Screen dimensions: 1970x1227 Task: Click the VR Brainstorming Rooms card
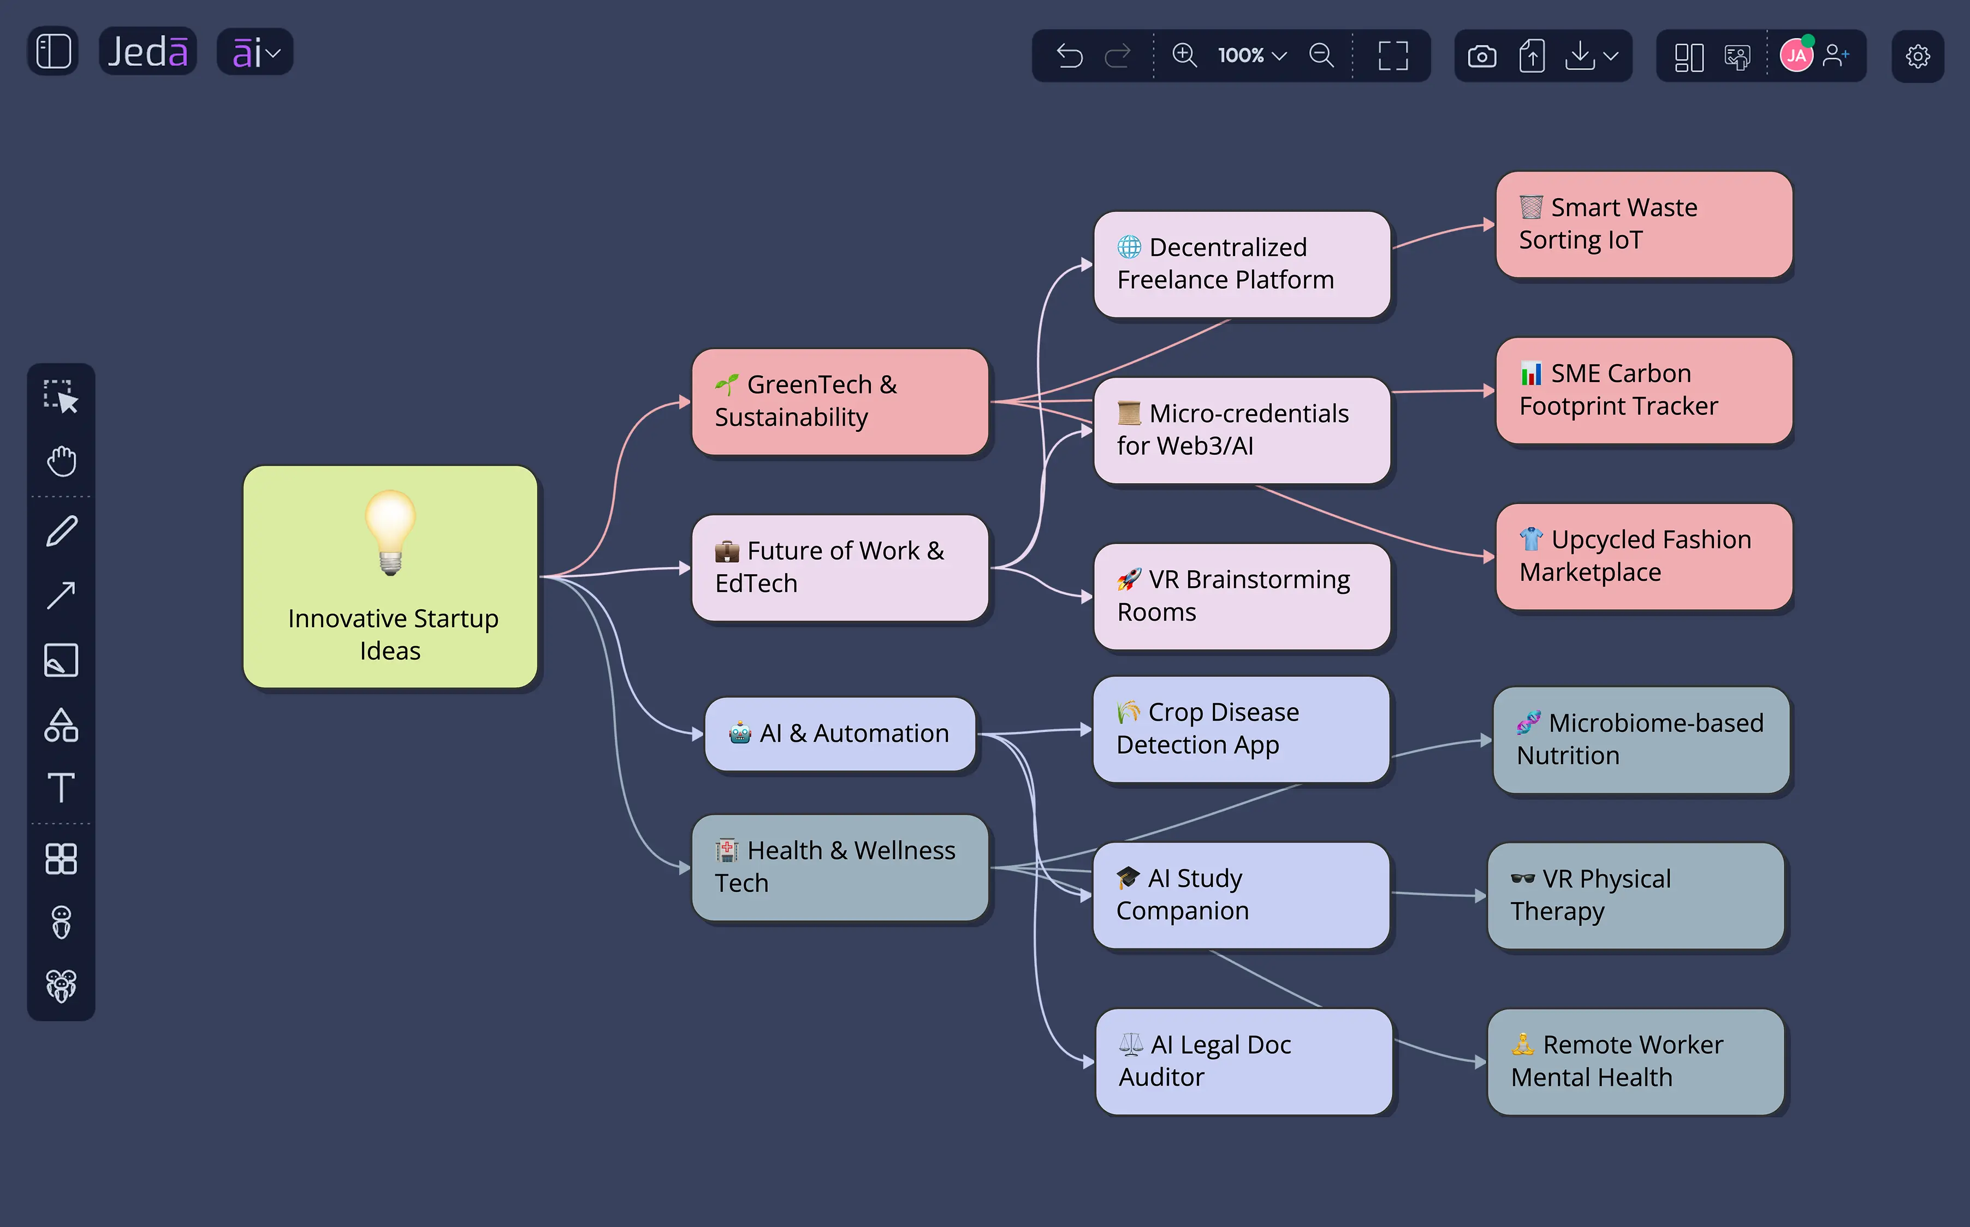(1242, 597)
